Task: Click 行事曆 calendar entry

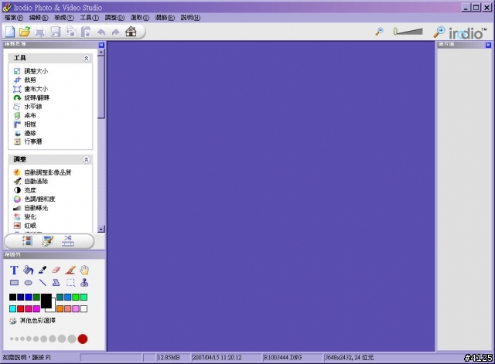Action: point(28,141)
